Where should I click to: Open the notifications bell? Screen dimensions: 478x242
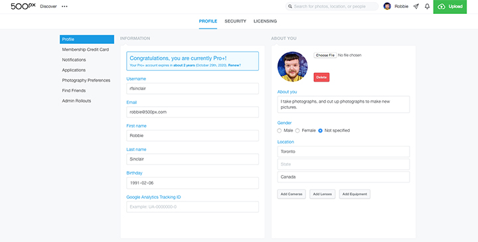427,7
